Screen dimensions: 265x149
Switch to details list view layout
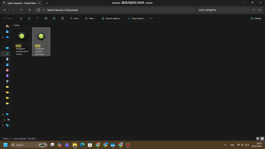(x=258, y=138)
